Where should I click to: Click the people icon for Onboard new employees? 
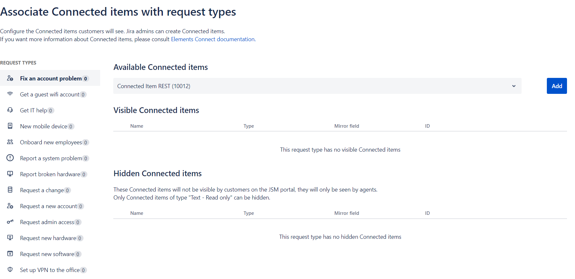[x=10, y=142]
